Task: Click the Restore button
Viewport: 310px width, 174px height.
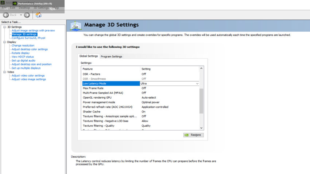Action: [x=193, y=135]
